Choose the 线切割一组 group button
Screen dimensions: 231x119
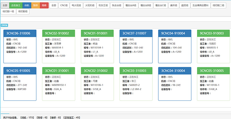[x=8, y=12]
